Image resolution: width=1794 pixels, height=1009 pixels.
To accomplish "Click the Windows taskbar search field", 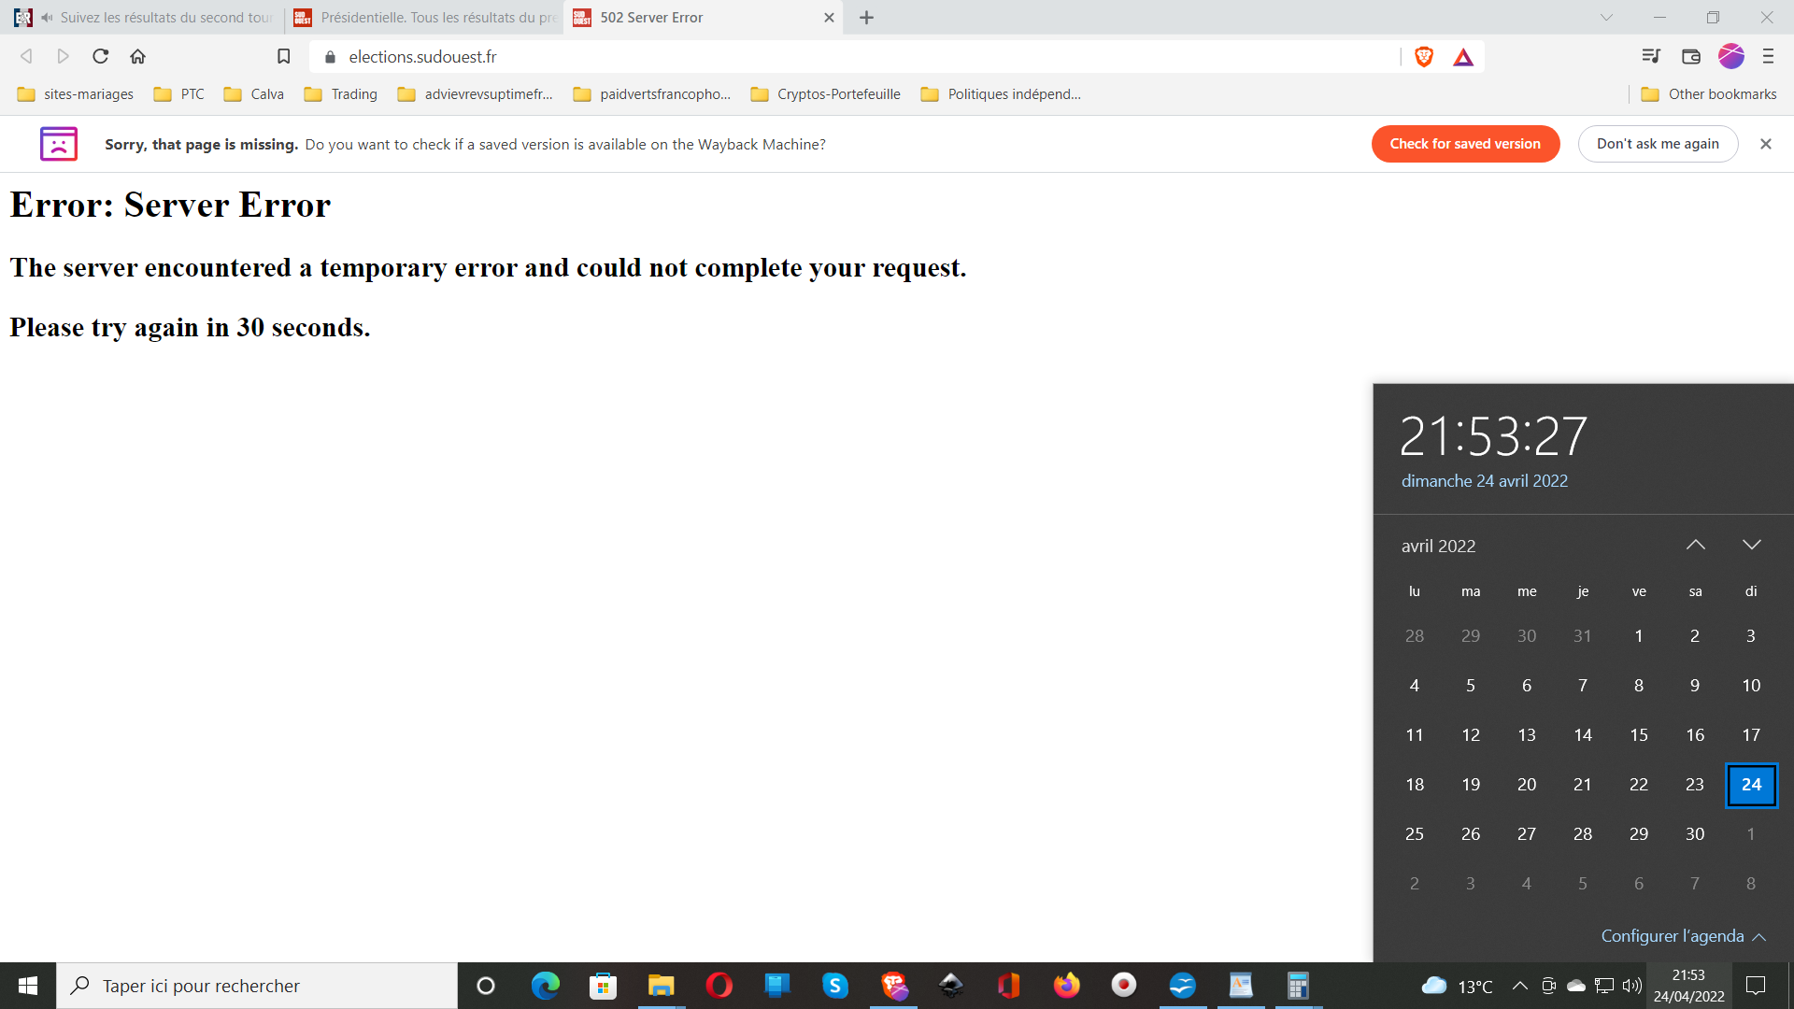I will [x=257, y=986].
